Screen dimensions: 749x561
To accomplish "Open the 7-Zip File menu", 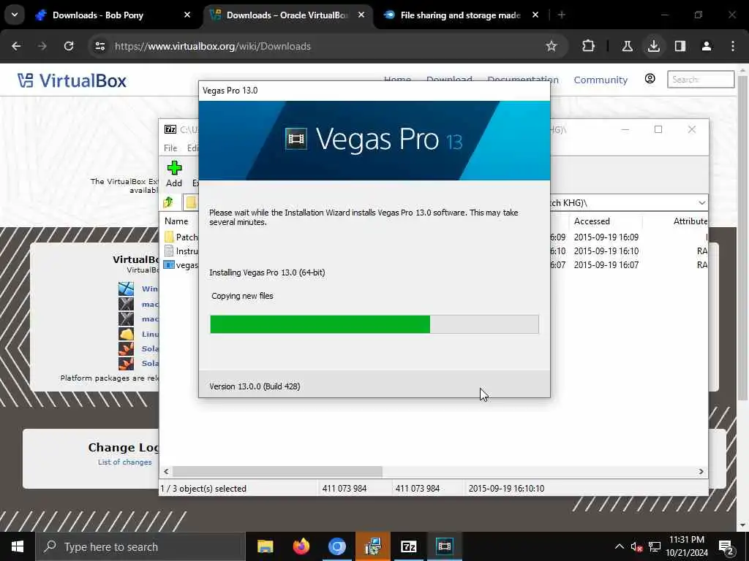I will pos(170,148).
